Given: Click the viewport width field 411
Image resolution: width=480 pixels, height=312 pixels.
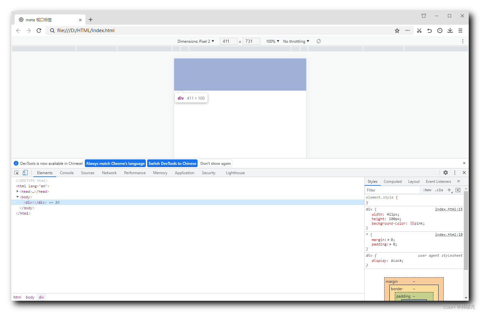Looking at the screenshot, I should 228,41.
